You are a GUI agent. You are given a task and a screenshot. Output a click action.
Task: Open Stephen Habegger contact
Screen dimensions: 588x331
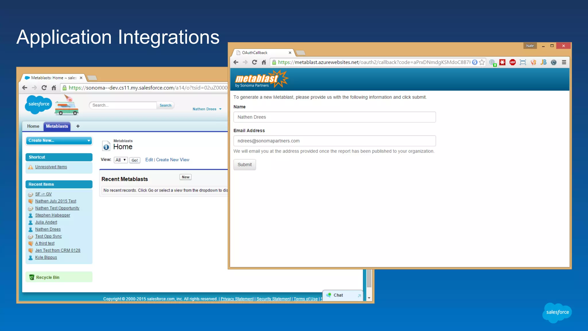(53, 215)
